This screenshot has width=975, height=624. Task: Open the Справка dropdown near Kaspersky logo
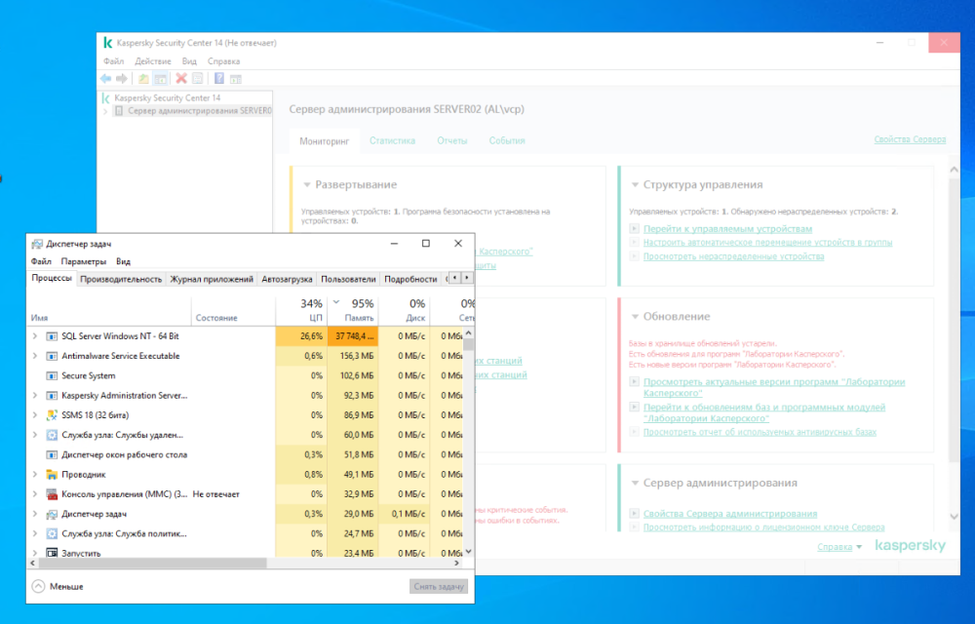839,547
